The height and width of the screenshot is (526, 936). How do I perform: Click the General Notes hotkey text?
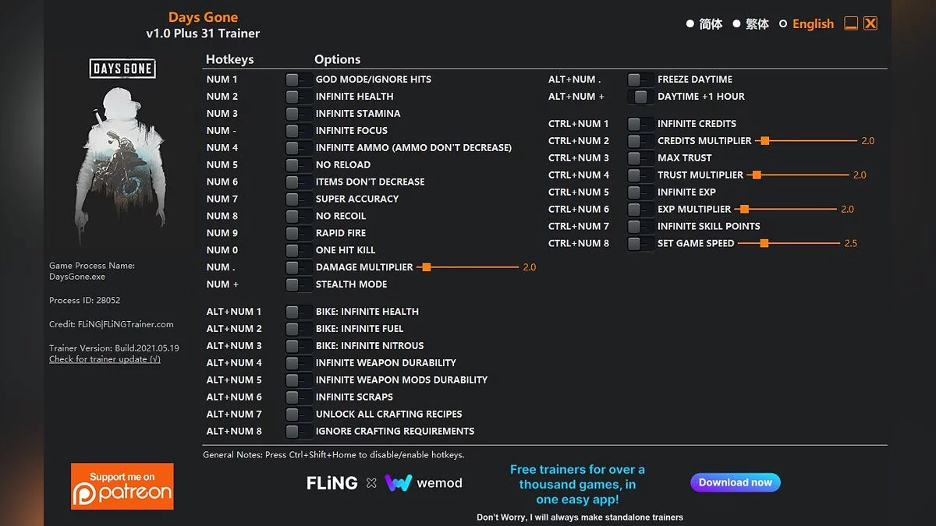pyautogui.click(x=333, y=454)
